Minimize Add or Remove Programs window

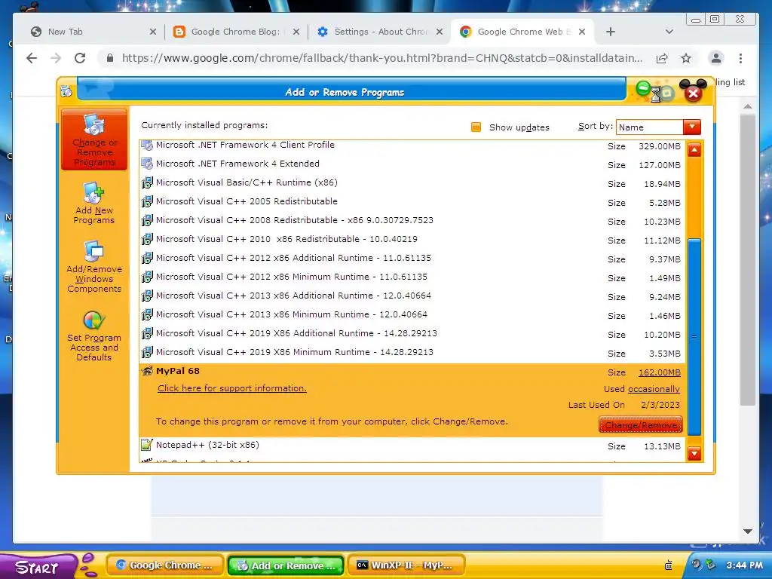[x=643, y=89]
